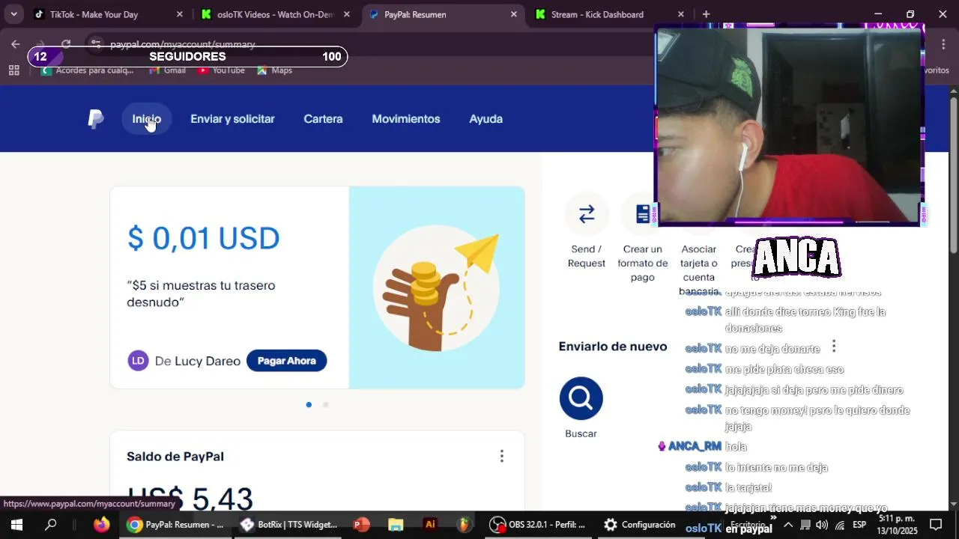Open the tab search dropdown arrow
The width and height of the screenshot is (959, 539).
pyautogui.click(x=13, y=14)
